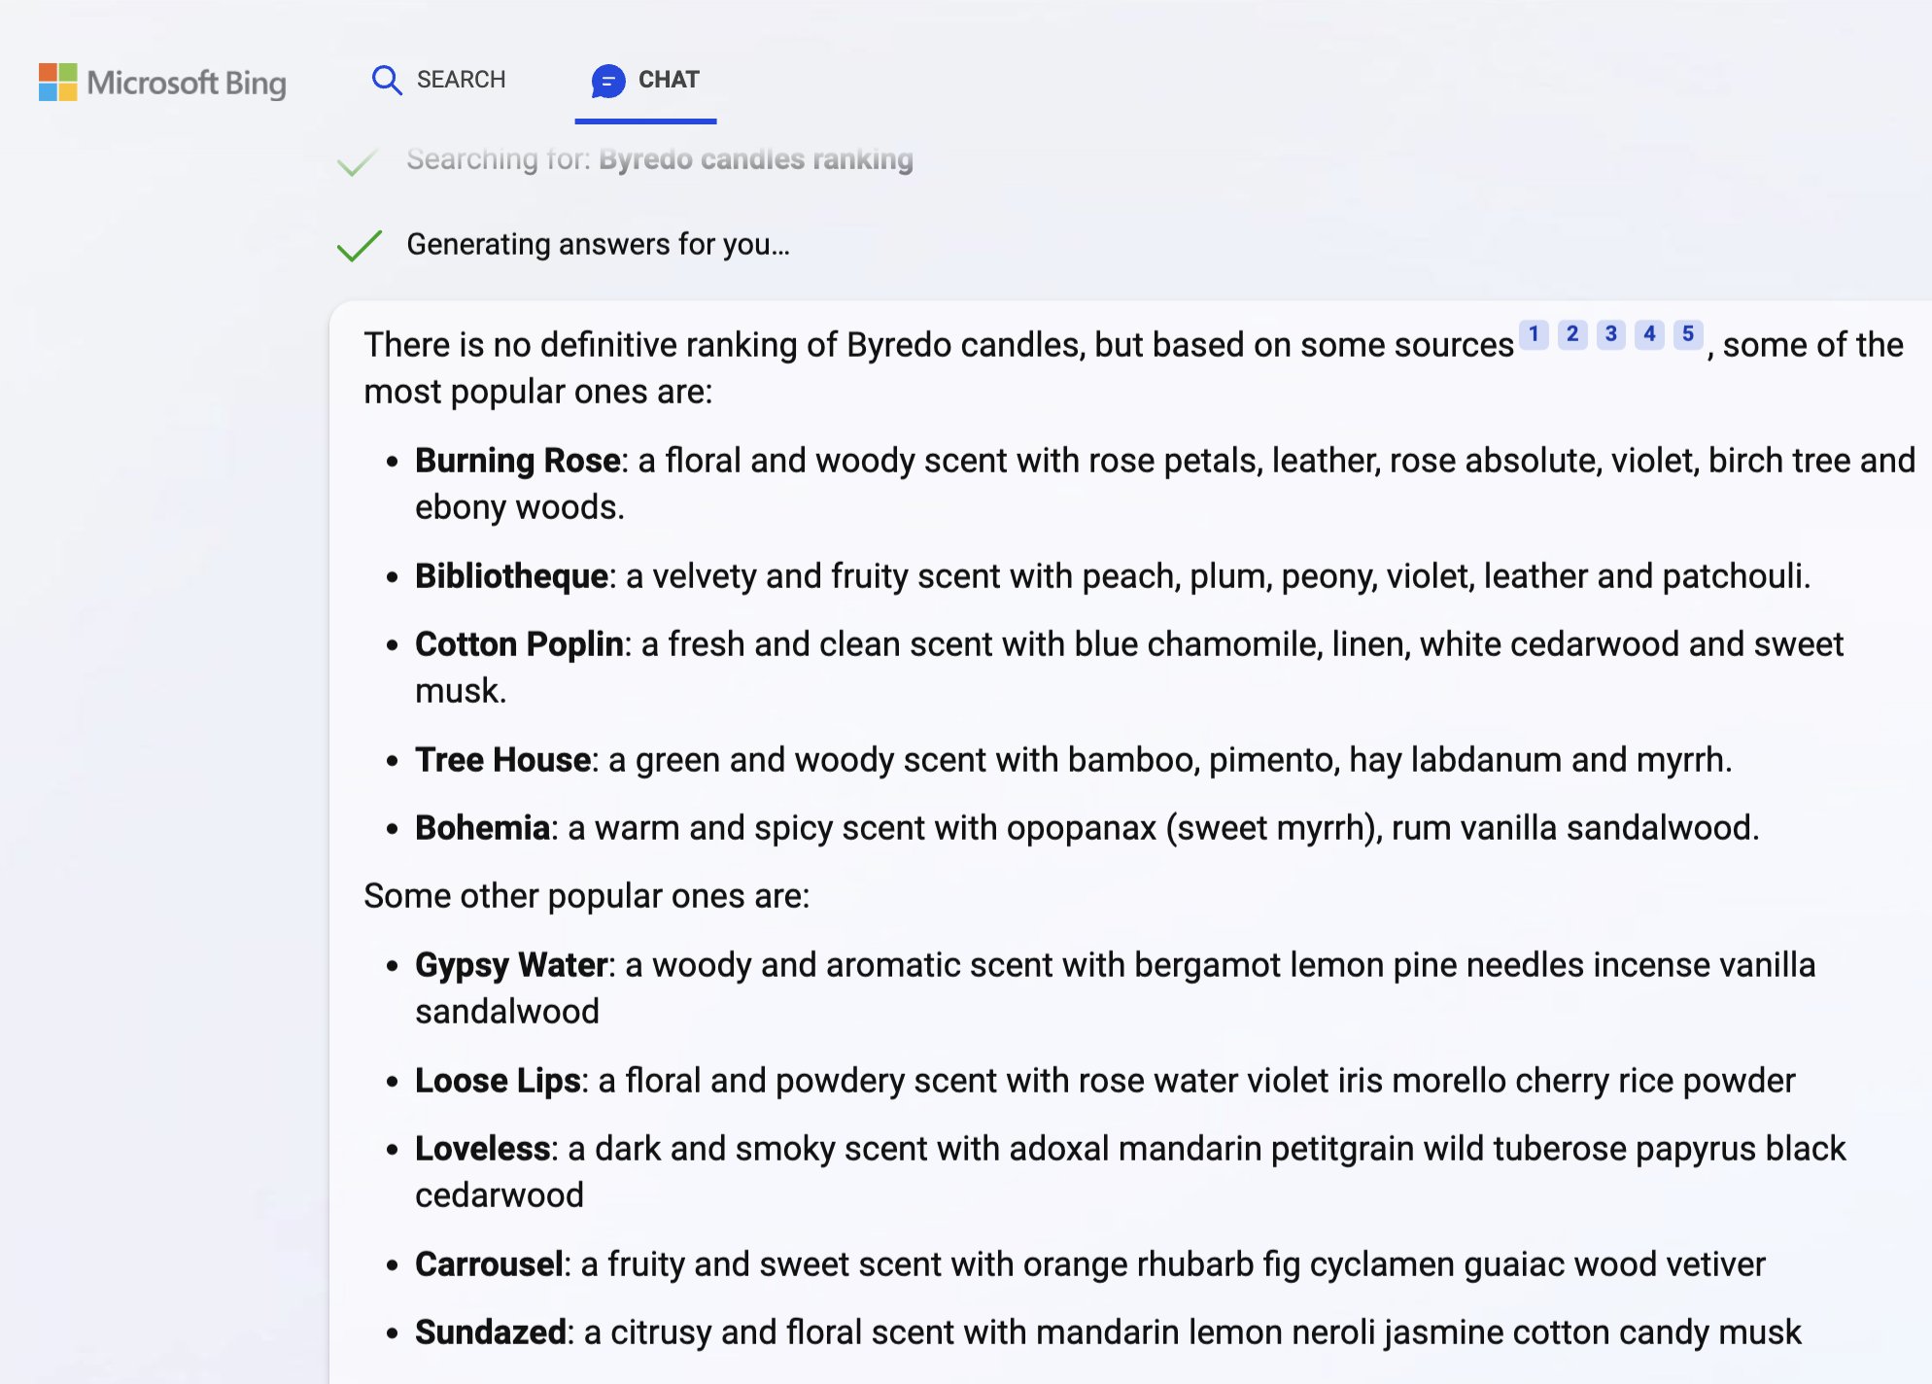
Task: Open source citation 5
Action: [1688, 334]
